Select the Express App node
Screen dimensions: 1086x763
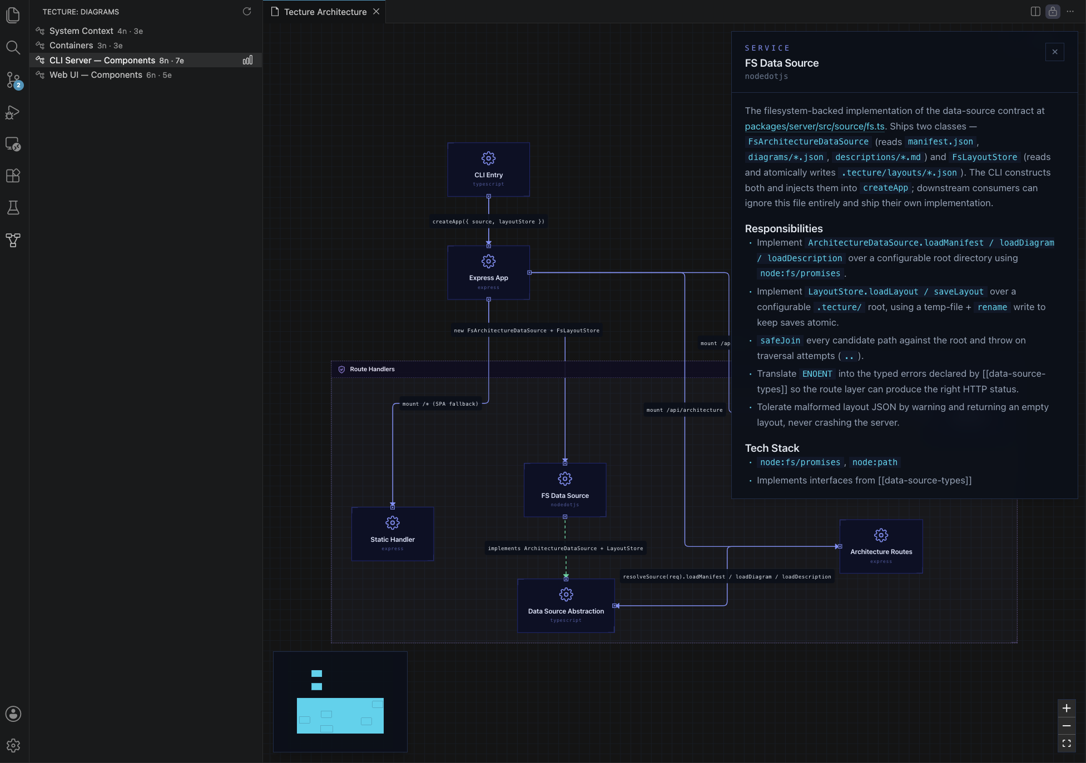pyautogui.click(x=488, y=272)
